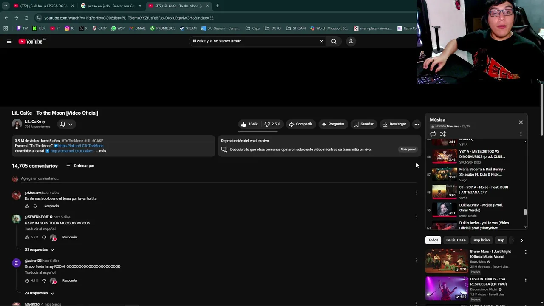Like the @zaina433 comment

[x=27, y=281]
